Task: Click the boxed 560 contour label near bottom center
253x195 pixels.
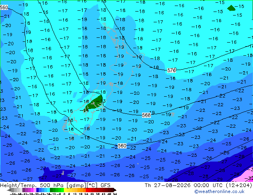Action: (122, 146)
